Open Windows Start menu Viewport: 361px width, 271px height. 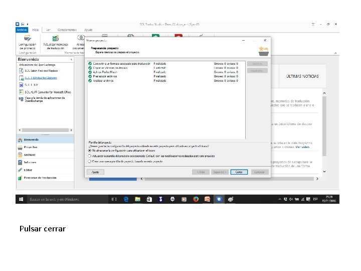click(21, 199)
